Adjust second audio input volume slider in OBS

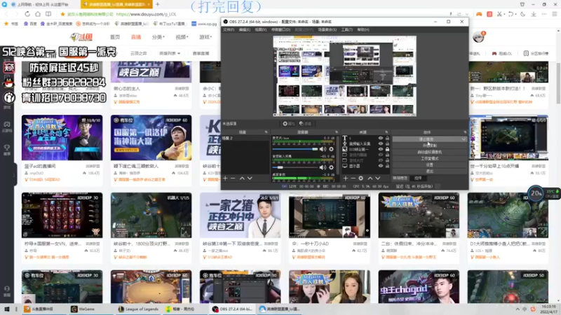(x=295, y=167)
